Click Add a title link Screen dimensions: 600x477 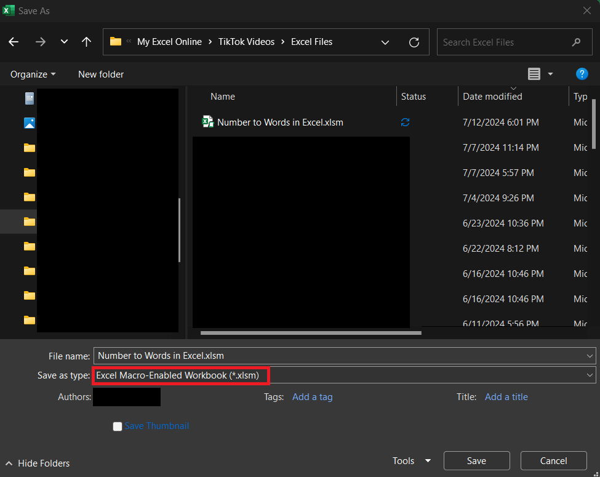[x=506, y=397]
